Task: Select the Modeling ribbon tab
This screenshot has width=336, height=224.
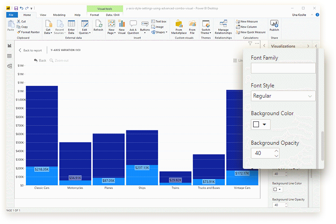Action: coord(59,15)
